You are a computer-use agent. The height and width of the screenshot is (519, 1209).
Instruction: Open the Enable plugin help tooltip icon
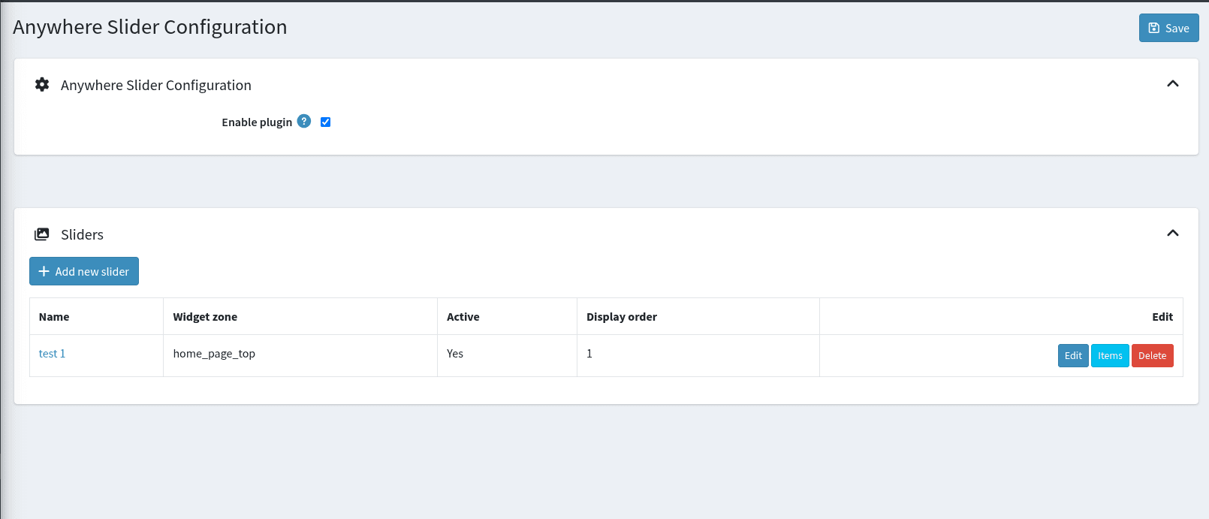coord(304,121)
